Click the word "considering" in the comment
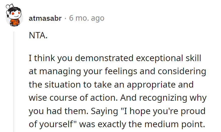This screenshot has width=221, height=132. 182,71
